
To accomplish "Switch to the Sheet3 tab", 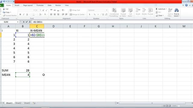I will coord(27,103).
